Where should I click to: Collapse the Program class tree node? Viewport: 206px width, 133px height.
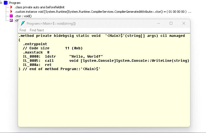coord(1,3)
